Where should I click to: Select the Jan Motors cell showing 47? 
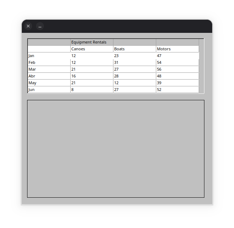[x=177, y=56]
